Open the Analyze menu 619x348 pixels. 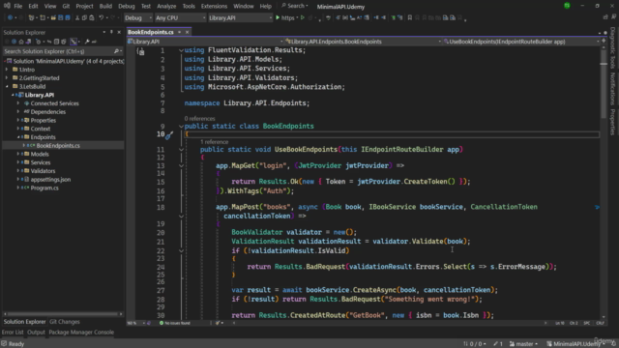pos(166,7)
